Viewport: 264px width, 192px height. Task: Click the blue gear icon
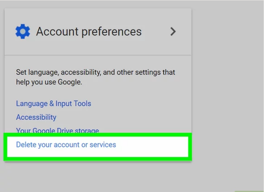pos(23,31)
